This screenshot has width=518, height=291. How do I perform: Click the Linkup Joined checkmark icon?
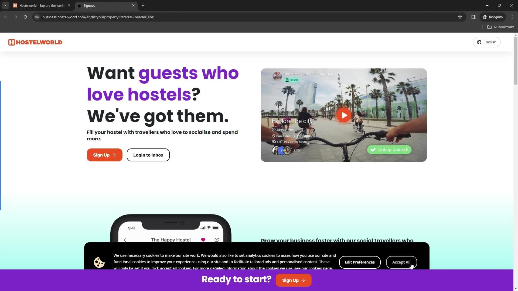373,150
